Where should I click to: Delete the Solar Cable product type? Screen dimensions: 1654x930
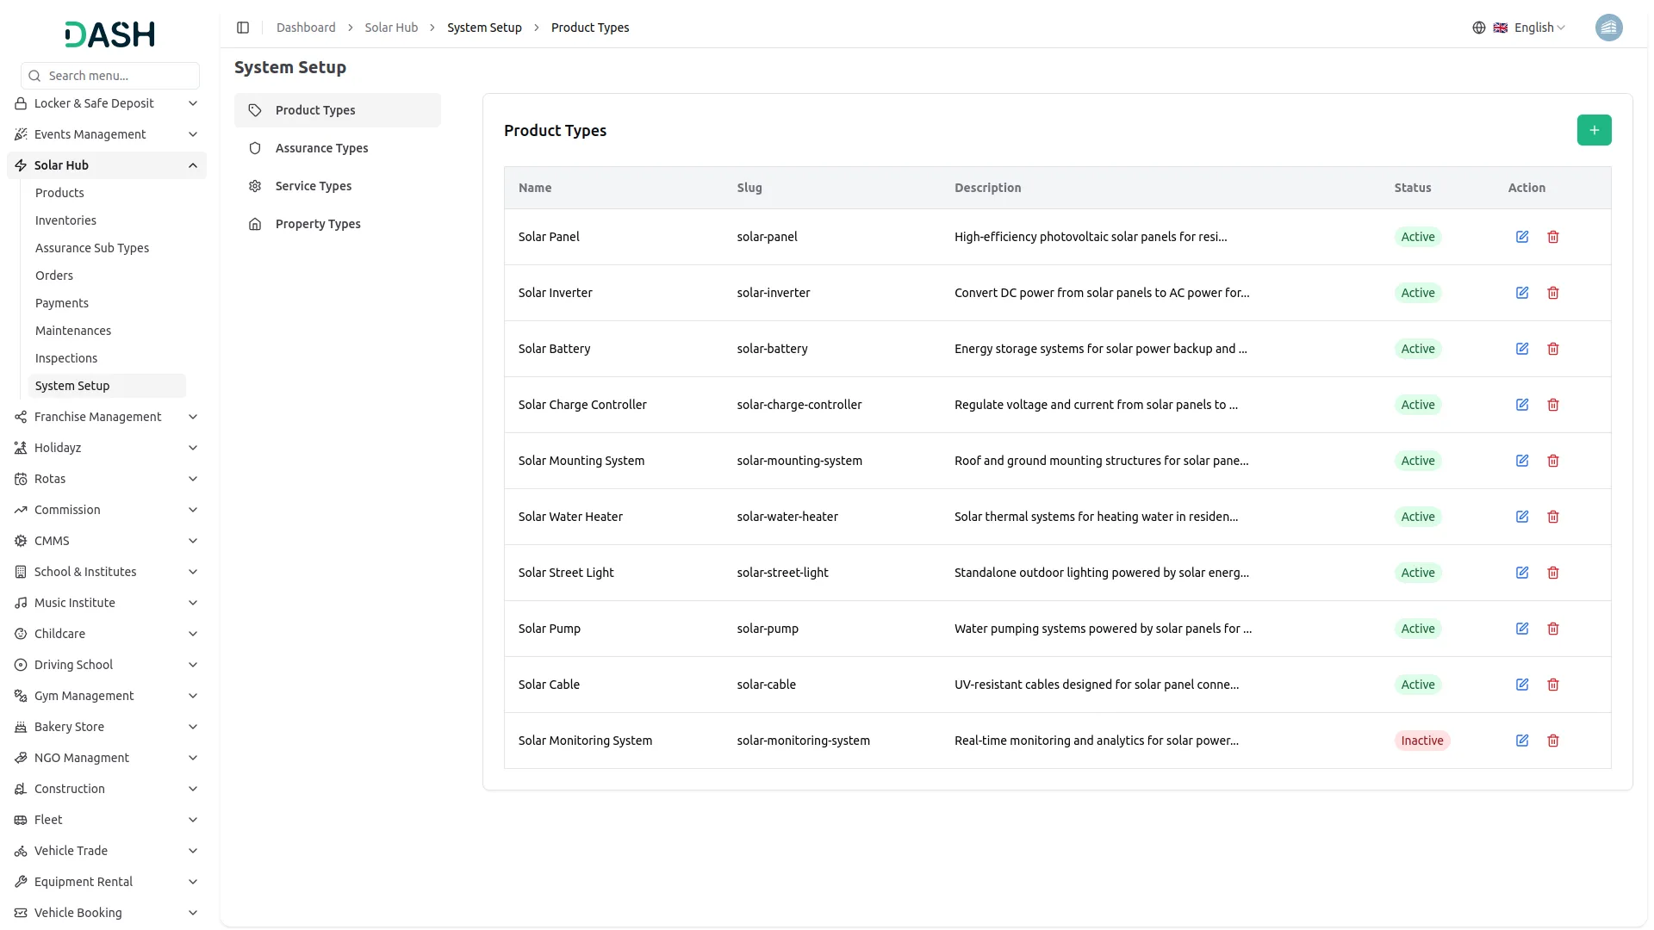click(x=1553, y=685)
